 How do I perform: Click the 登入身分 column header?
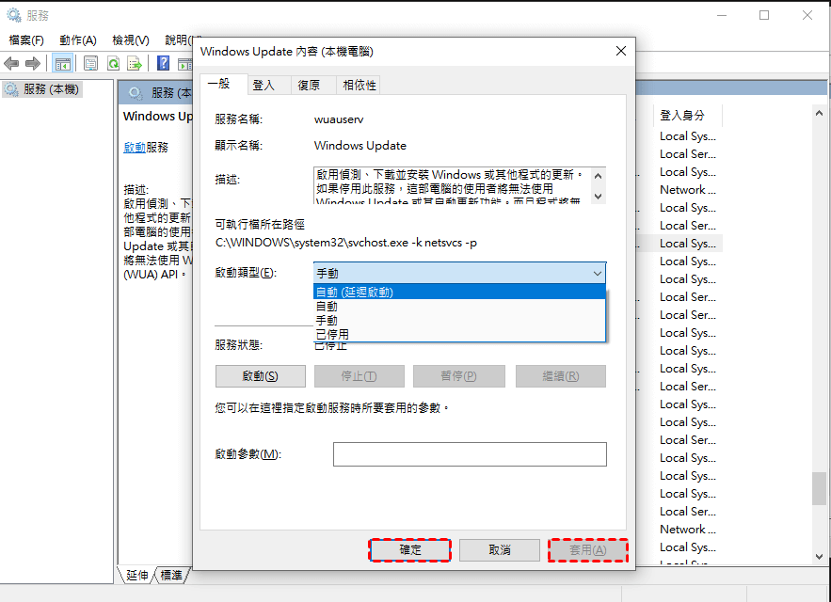pyautogui.click(x=687, y=115)
